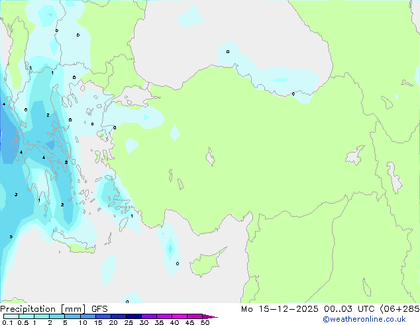Click the 40–45 mm legend color box
The image size is (420, 325).
180,316
